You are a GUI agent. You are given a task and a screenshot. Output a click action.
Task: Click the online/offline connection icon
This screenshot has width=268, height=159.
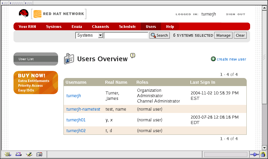coord(254,155)
